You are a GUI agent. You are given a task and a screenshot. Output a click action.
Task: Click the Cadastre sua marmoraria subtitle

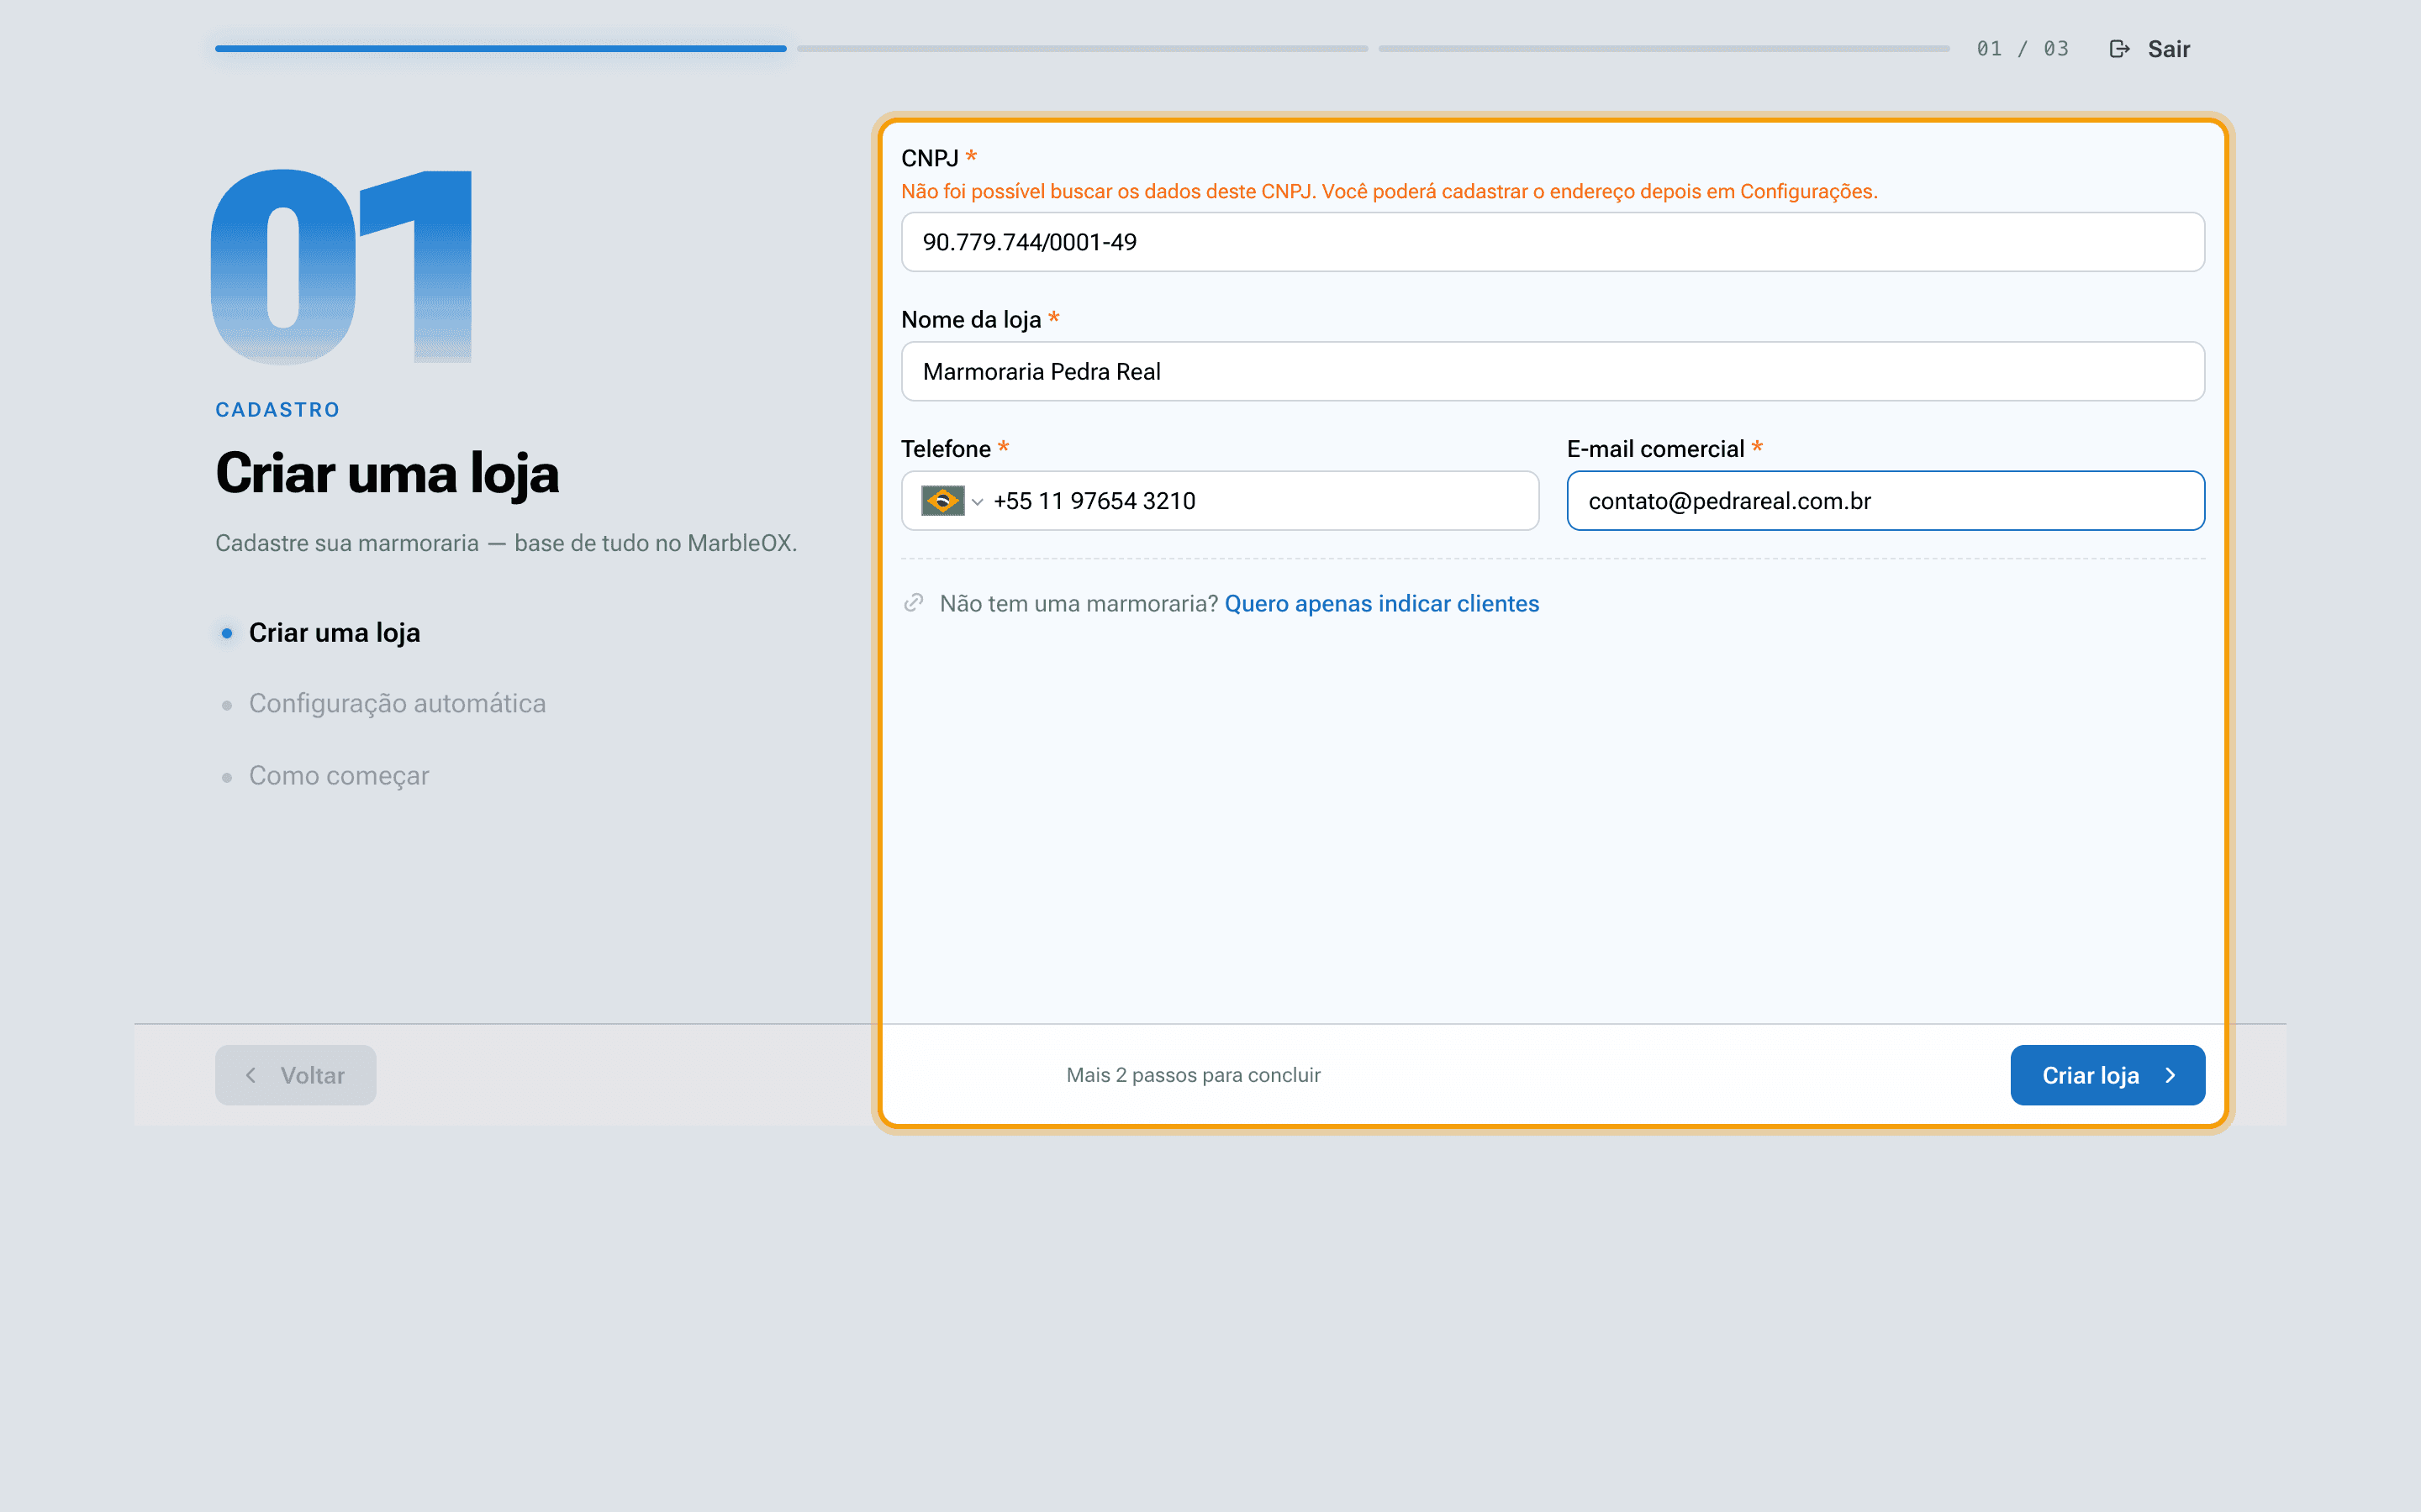coord(506,543)
